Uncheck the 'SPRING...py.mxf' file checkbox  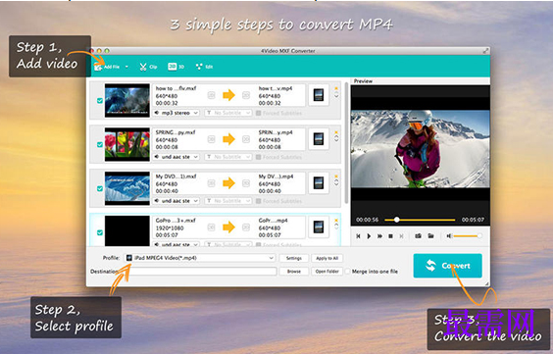pyautogui.click(x=100, y=144)
